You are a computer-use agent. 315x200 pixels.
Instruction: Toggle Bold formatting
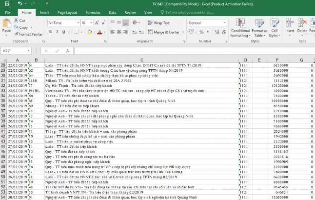click(x=50, y=32)
